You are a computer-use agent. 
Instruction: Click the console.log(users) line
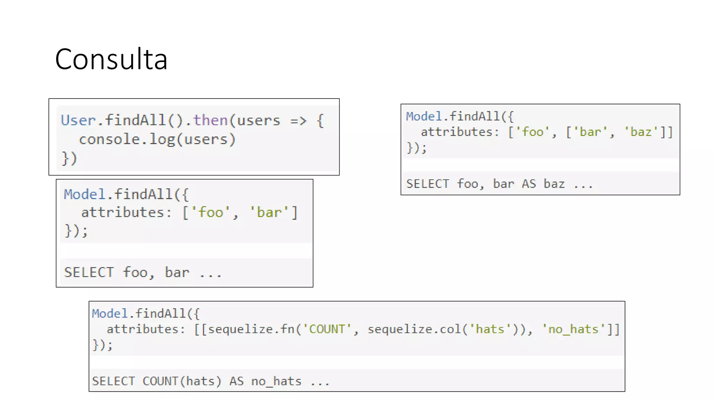[158, 139]
